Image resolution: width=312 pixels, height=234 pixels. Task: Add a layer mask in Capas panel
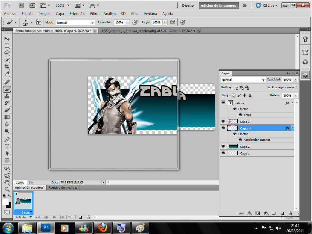coord(257,213)
